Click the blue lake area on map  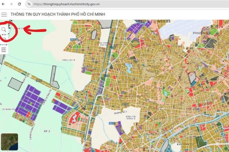point(128,69)
